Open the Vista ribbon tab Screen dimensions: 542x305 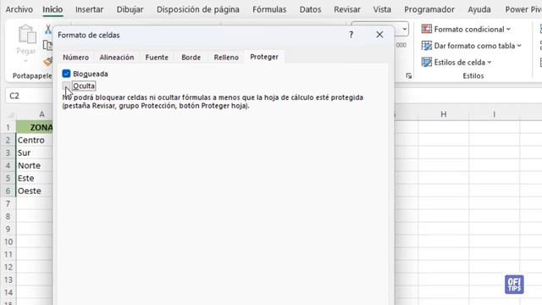click(x=382, y=9)
